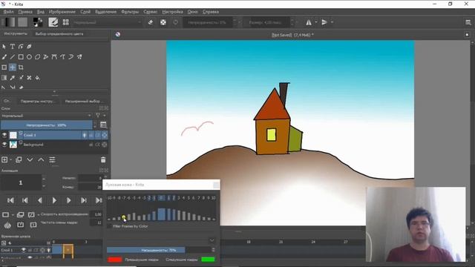Select the Text tool
Image resolution: width=475 pixels, height=267 pixels.
click(x=13, y=47)
